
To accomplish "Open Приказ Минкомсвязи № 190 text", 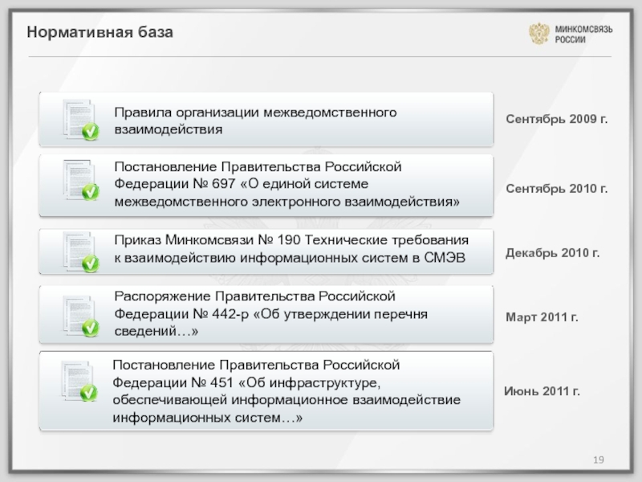I will point(291,249).
